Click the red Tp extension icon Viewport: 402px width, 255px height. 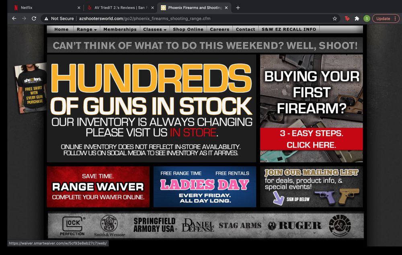click(x=347, y=19)
